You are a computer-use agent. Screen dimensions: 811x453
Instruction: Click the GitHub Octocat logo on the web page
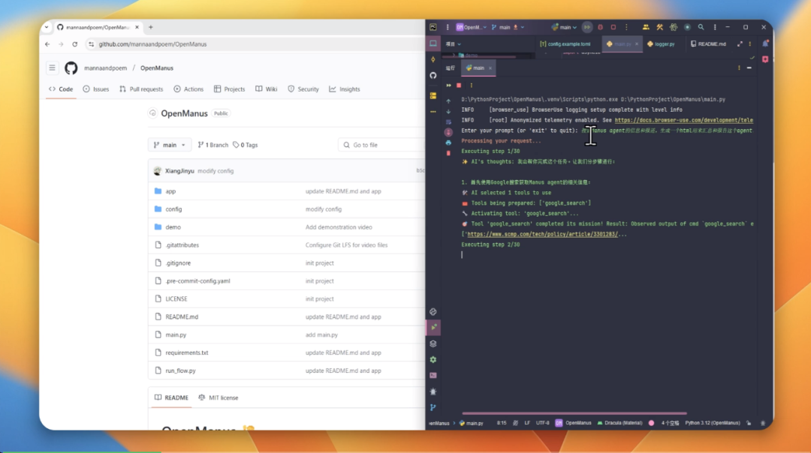point(71,68)
